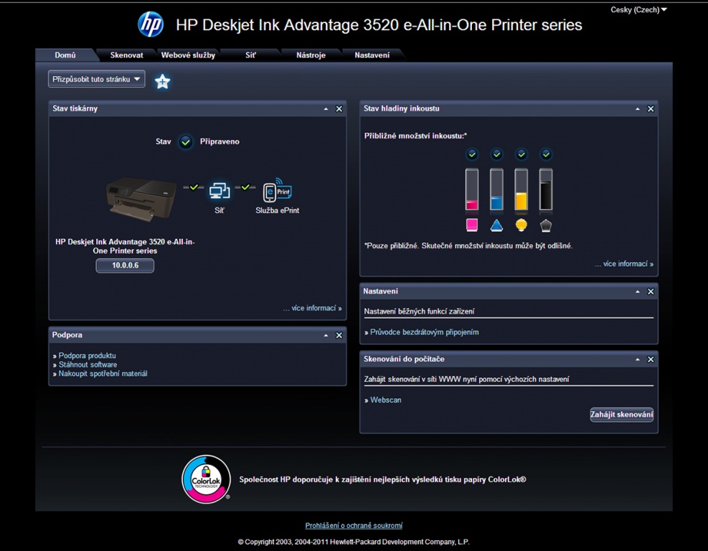
Task: Click the yellow ink level gauge
Action: click(521, 189)
